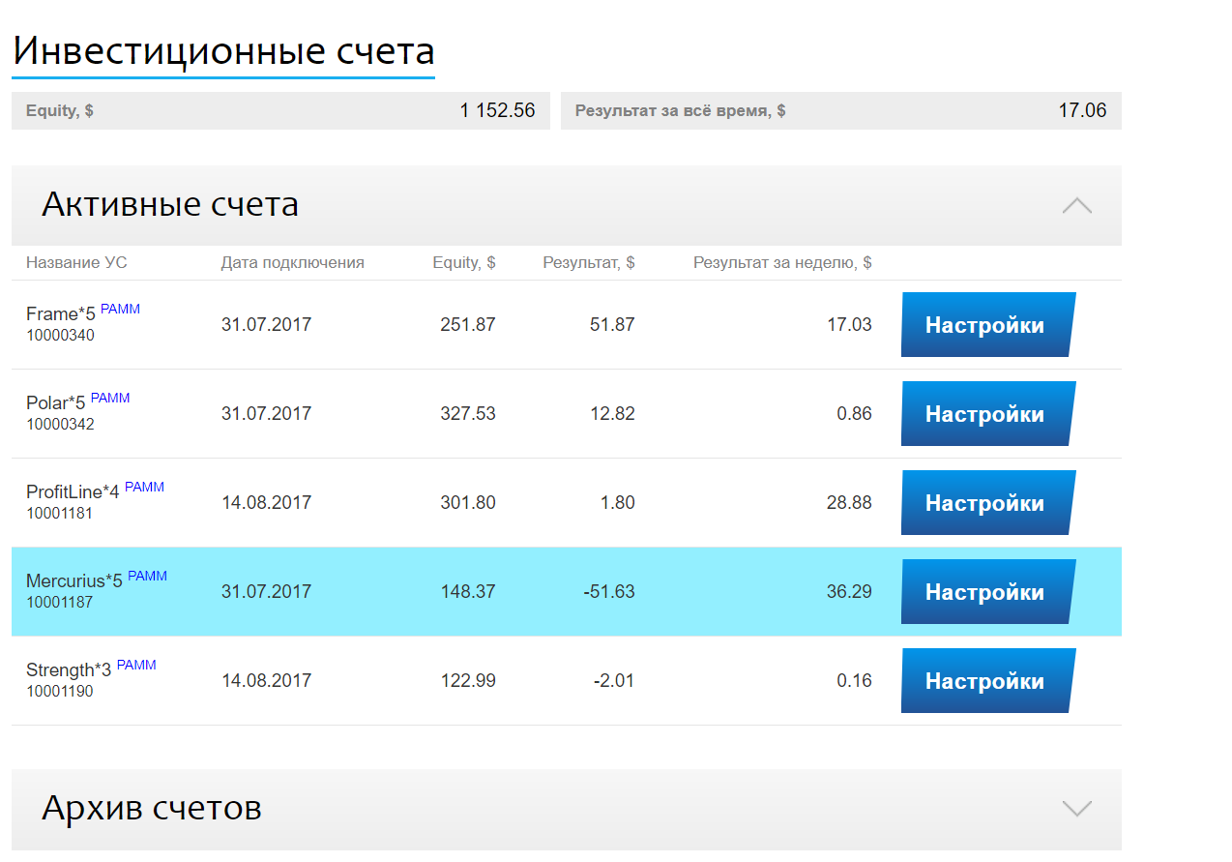Expand the Архив счетов section chevron
This screenshot has height=862, width=1232.
click(1076, 808)
